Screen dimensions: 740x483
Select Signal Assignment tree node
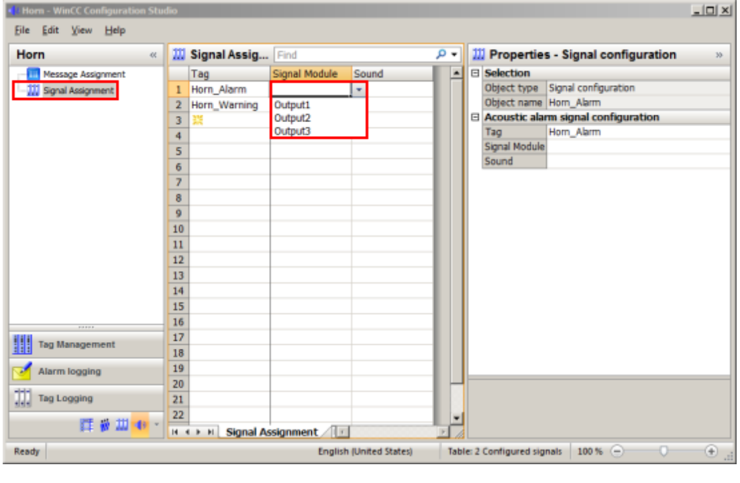tap(78, 90)
